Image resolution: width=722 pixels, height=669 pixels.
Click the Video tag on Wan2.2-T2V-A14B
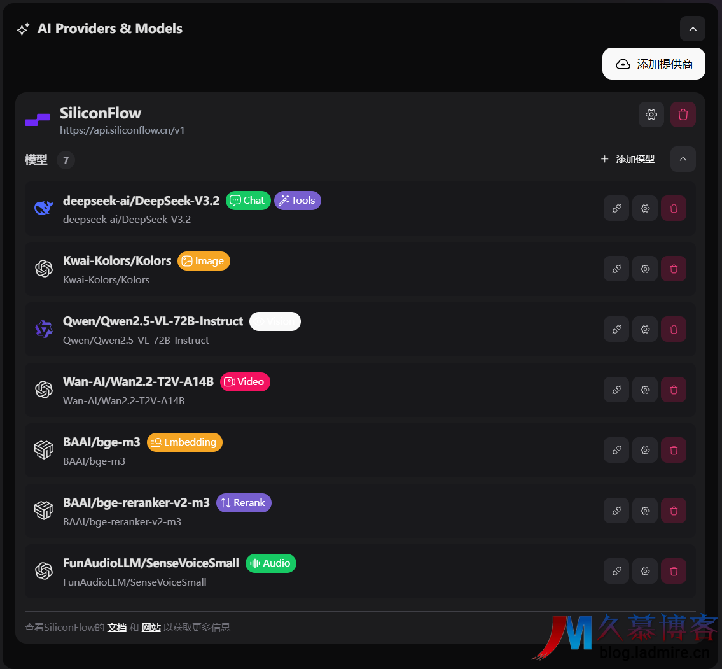click(x=245, y=382)
